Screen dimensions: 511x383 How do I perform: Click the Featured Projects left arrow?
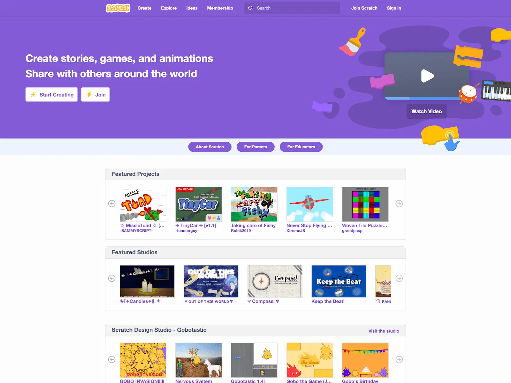click(x=111, y=203)
